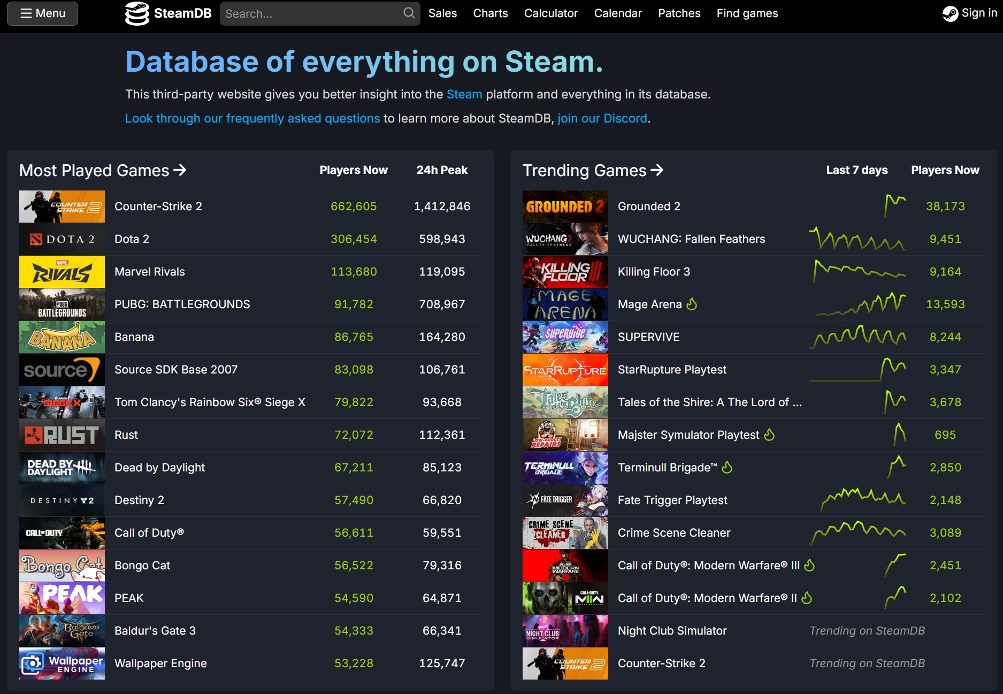Click the Dota 2 game logo
The image size is (1003, 694).
(x=62, y=239)
